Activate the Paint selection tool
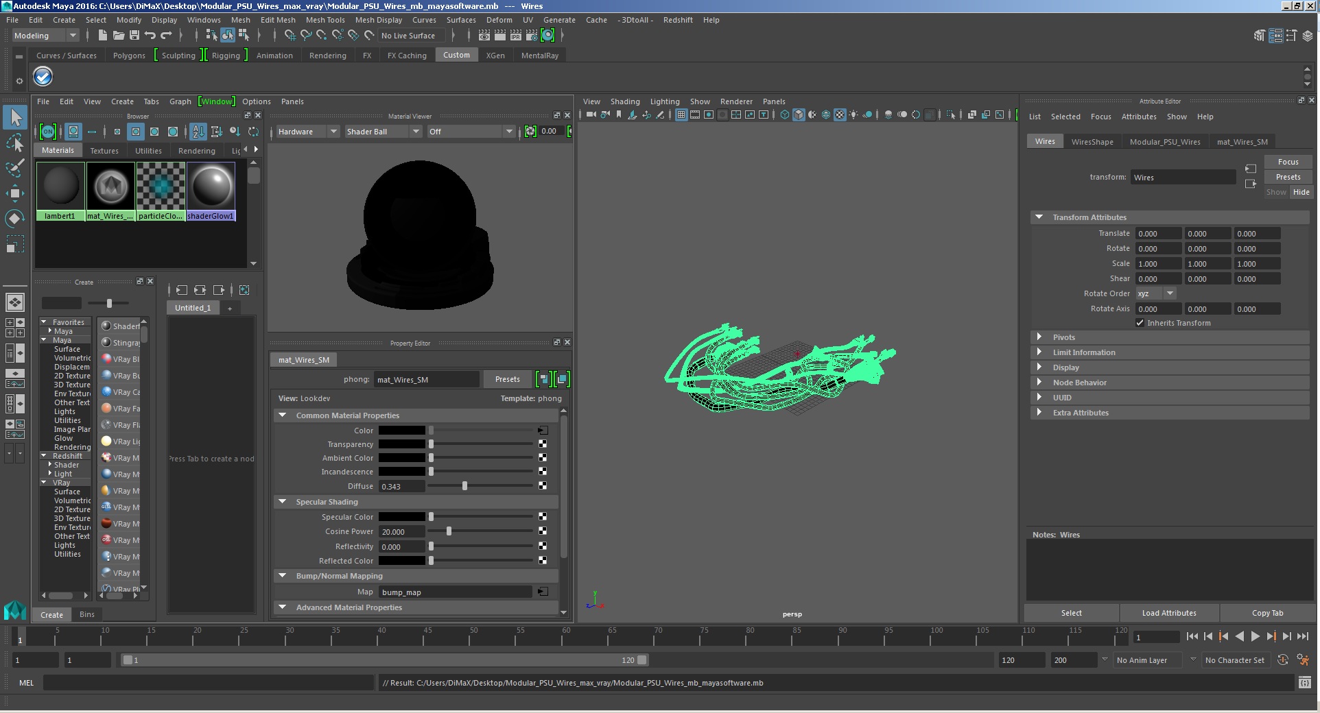Screen dimensions: 1320x713 coord(15,168)
